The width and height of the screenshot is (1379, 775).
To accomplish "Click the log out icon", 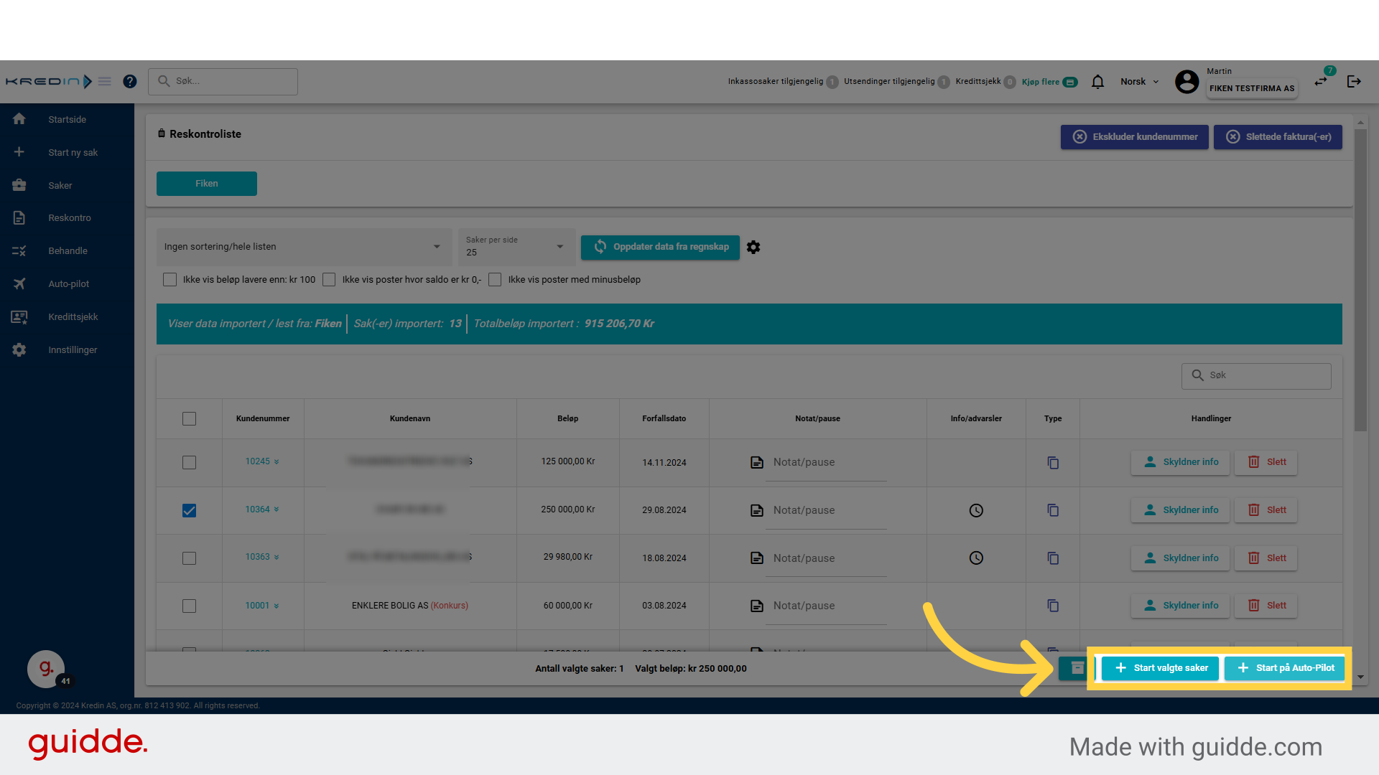I will point(1354,82).
